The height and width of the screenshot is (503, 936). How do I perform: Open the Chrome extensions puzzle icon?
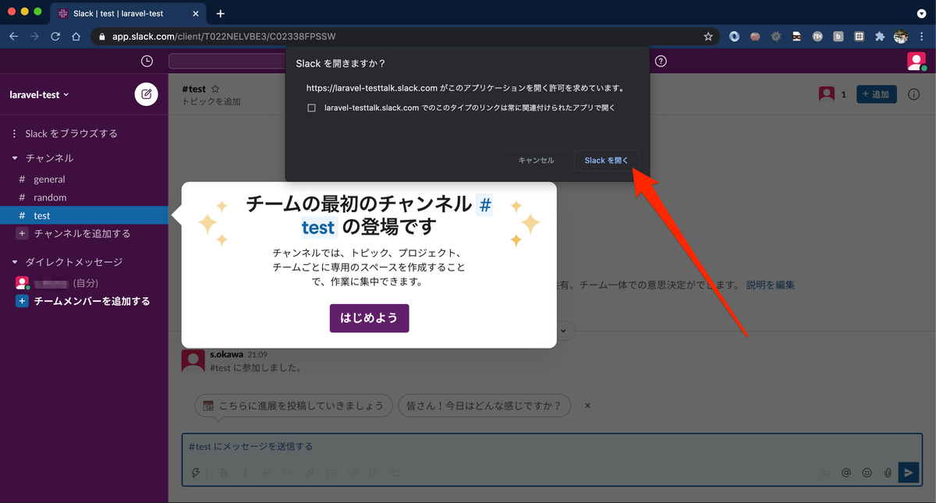point(880,36)
